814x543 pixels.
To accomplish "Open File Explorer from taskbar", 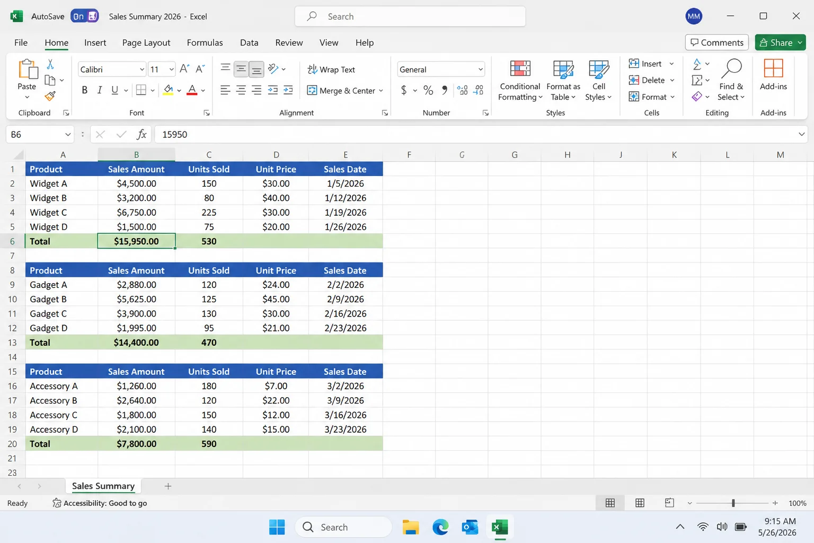I will pos(410,527).
